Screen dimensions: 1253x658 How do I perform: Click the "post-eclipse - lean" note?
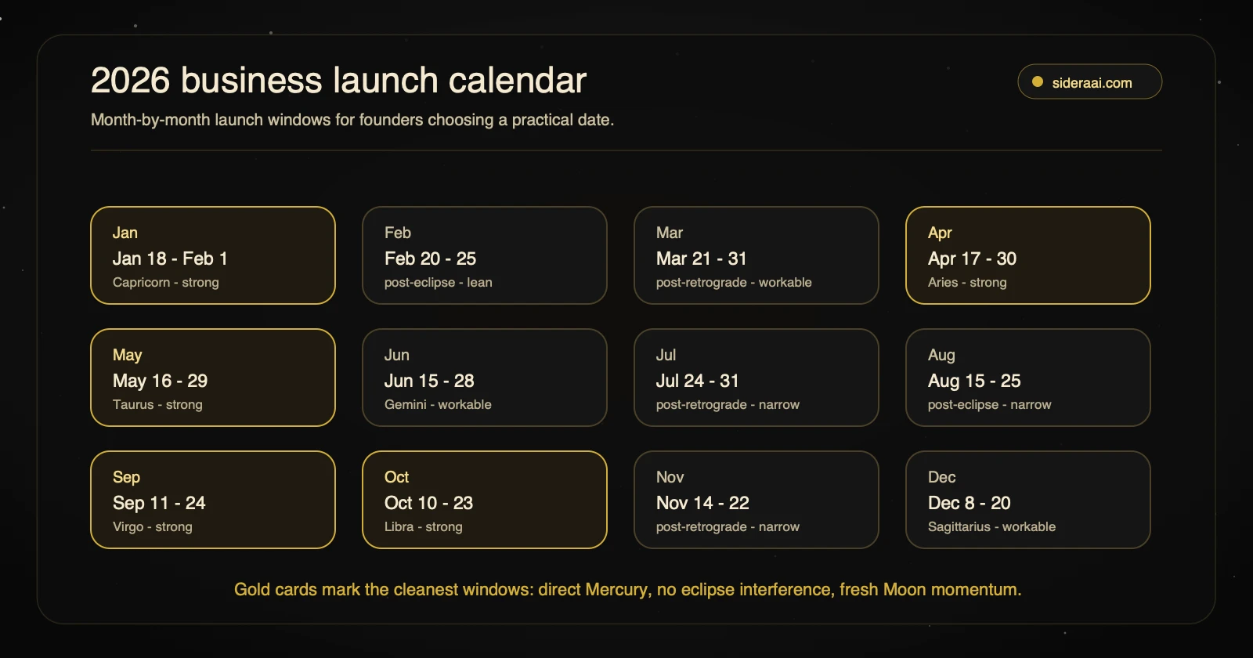(439, 282)
